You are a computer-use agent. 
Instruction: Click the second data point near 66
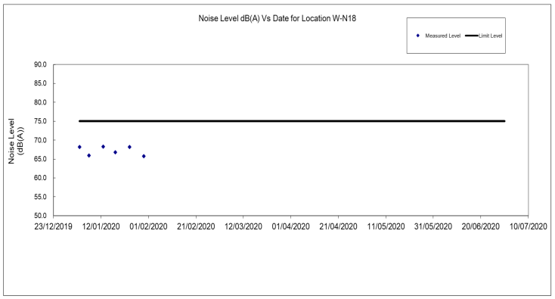(x=88, y=155)
